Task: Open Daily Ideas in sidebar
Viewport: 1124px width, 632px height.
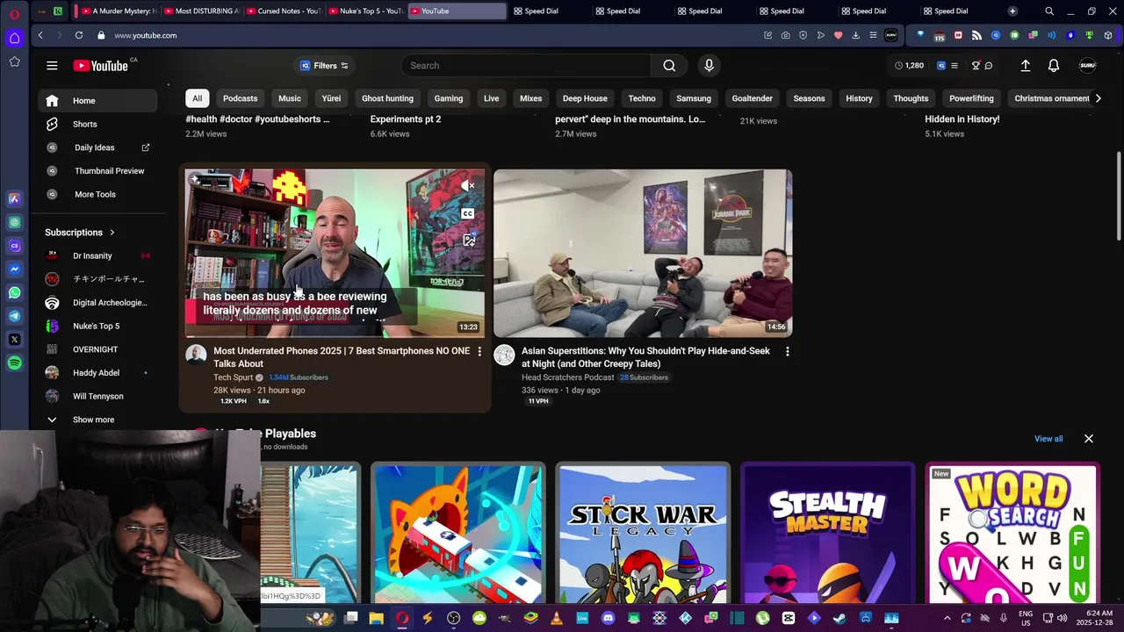Action: click(x=94, y=147)
